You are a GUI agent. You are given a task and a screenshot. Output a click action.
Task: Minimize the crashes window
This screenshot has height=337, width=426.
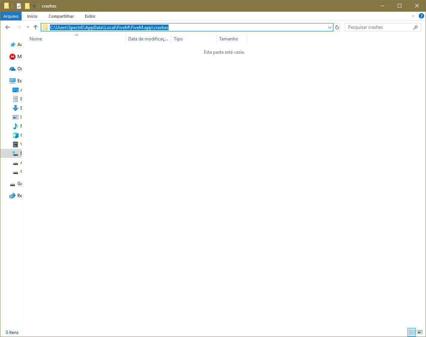click(x=382, y=6)
